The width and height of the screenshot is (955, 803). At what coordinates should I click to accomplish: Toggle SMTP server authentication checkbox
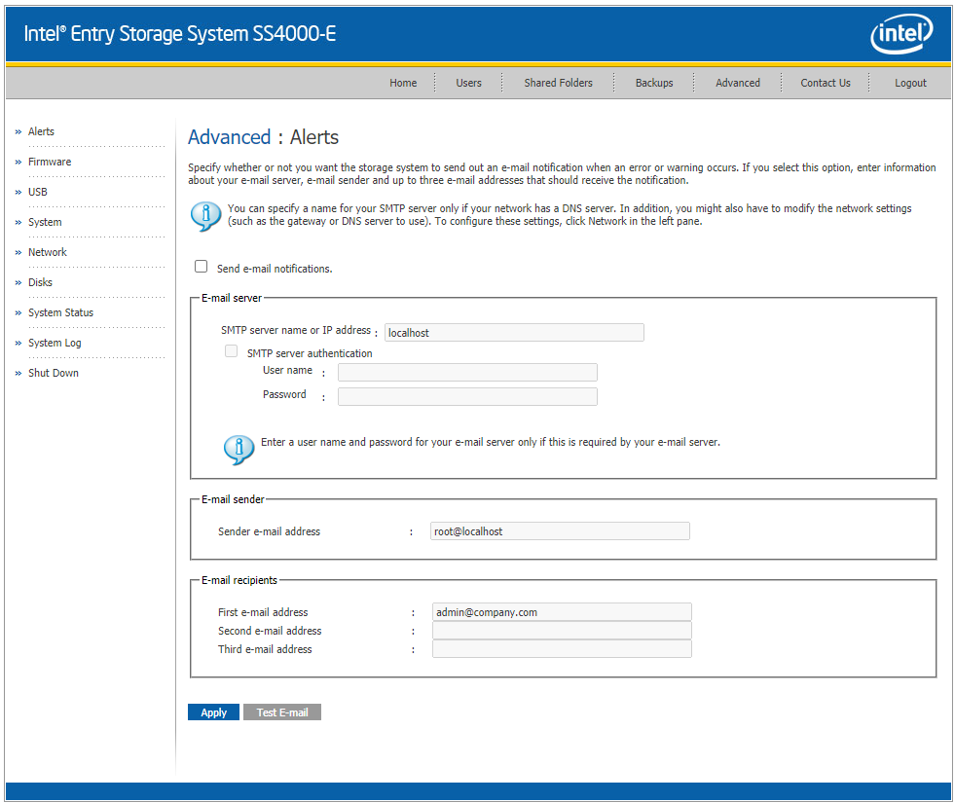coord(231,351)
